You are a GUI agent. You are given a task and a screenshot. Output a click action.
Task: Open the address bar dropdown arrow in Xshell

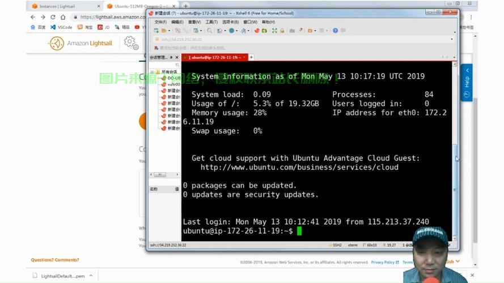(452, 40)
